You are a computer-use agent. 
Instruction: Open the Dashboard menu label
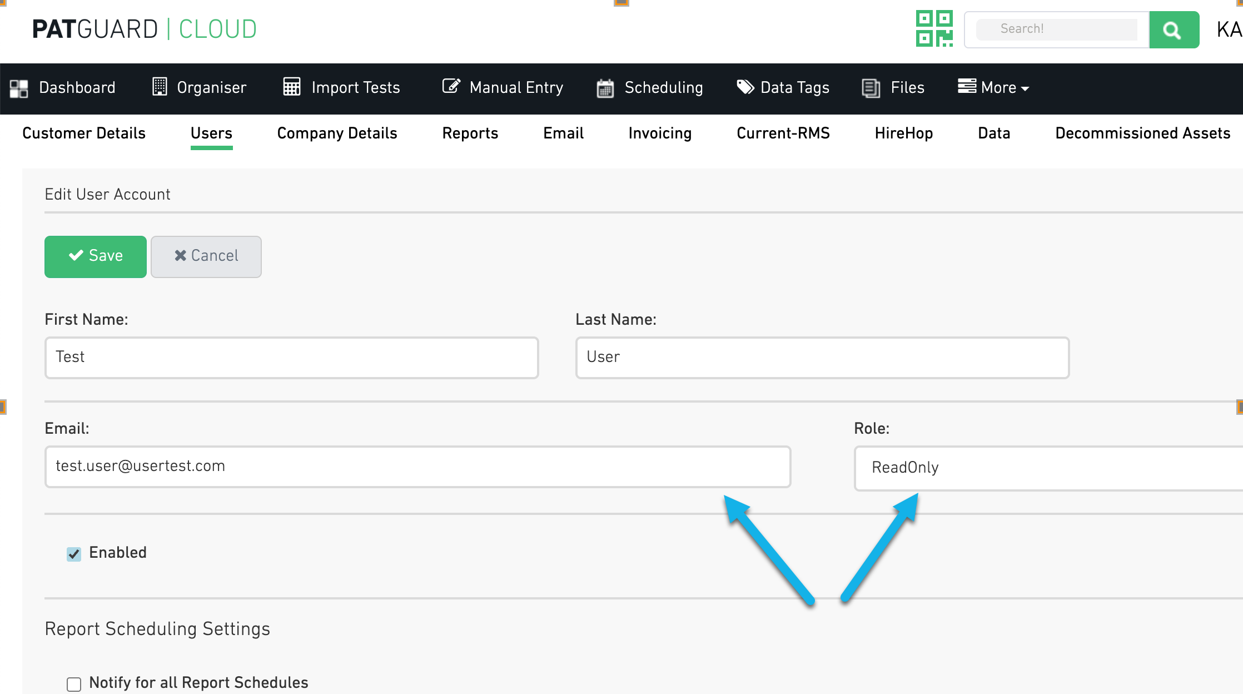(77, 88)
